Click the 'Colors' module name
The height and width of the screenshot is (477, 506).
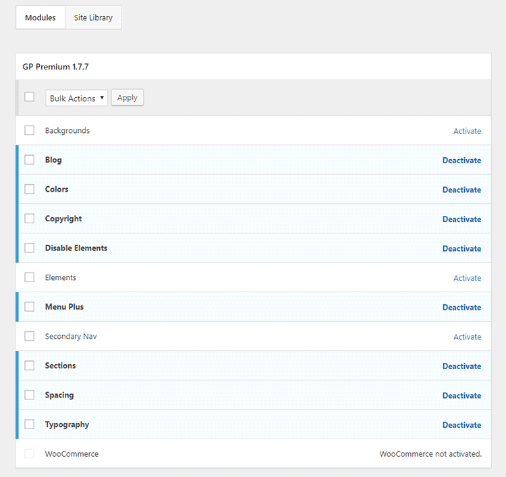pyautogui.click(x=57, y=189)
